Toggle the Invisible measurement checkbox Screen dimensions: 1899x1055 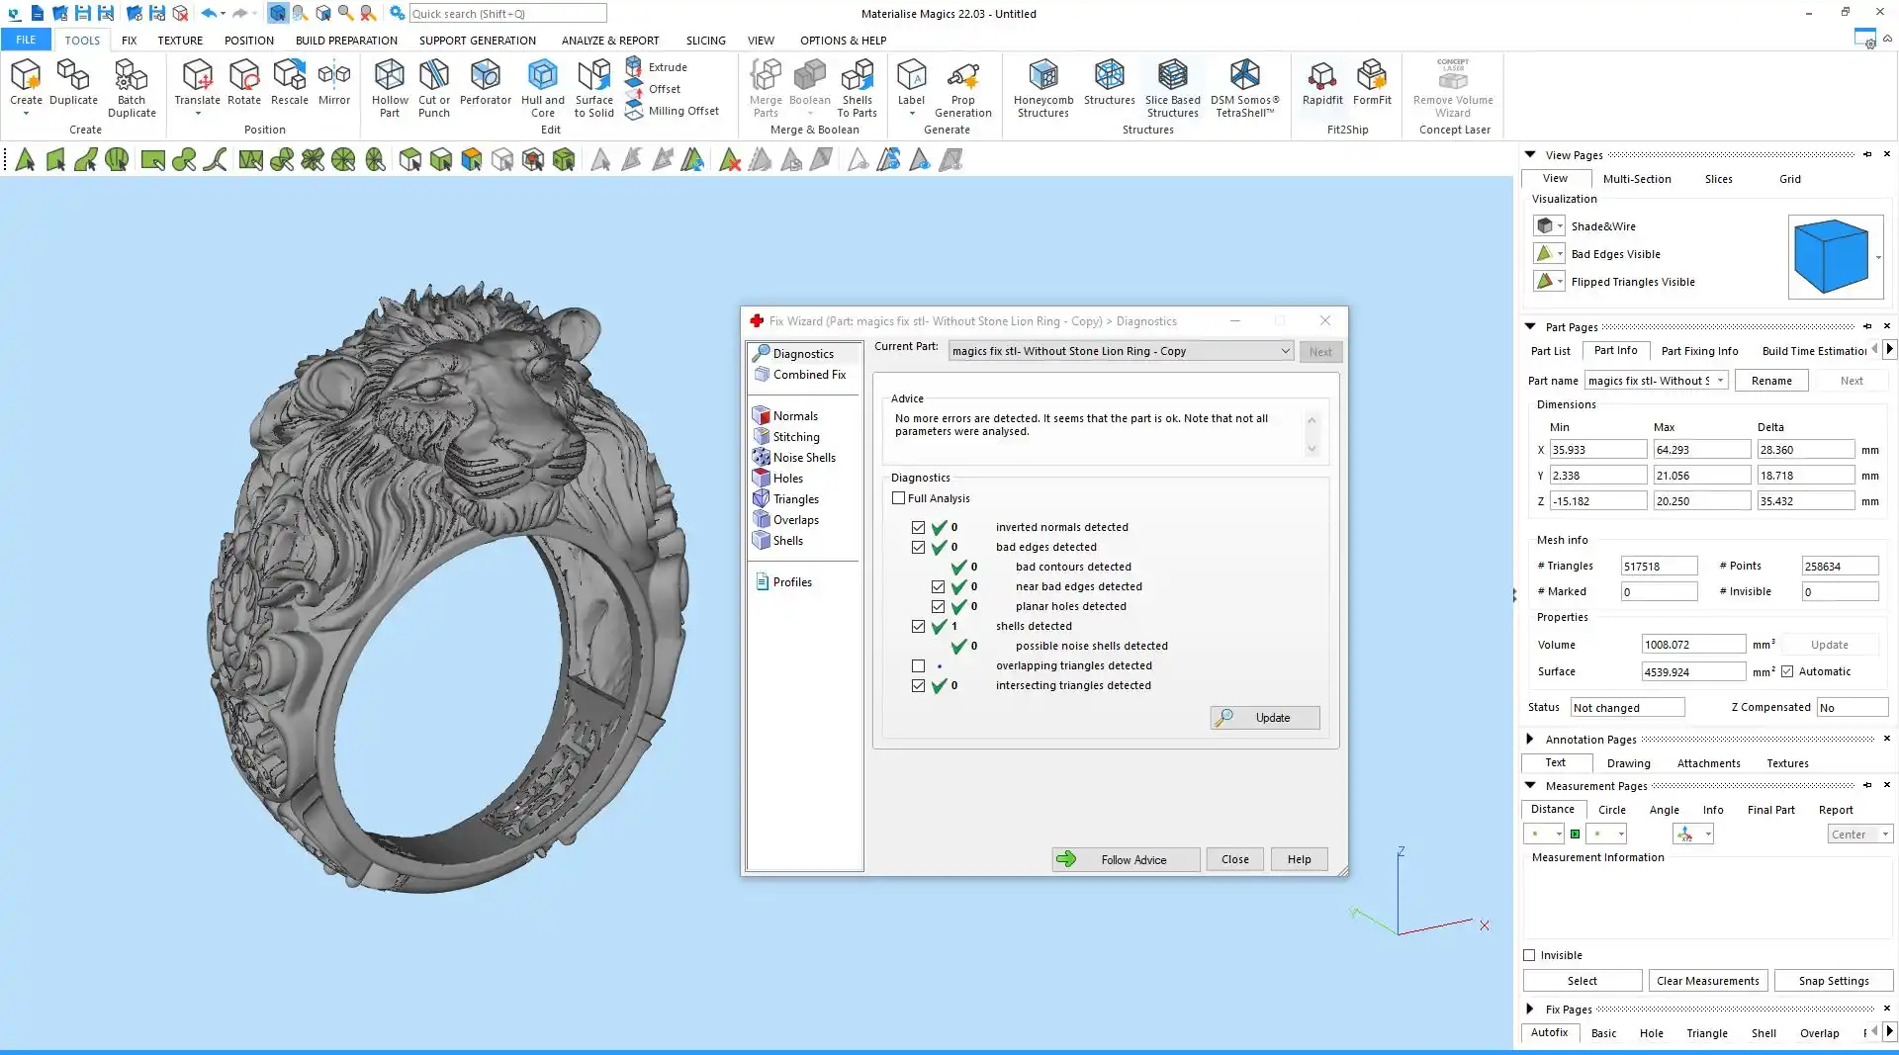1530,955
